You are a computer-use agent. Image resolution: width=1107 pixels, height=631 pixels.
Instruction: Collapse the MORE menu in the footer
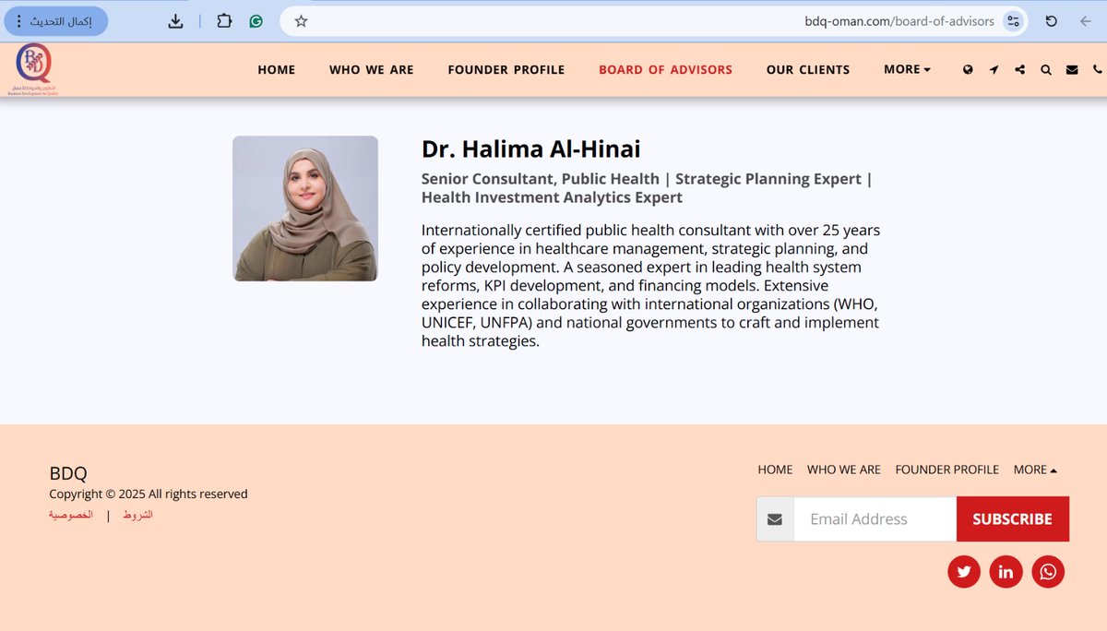(x=1035, y=470)
